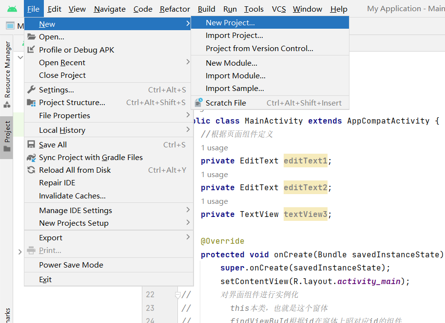Open Resource Manager side panel tab
445x323 pixels.
7,71
